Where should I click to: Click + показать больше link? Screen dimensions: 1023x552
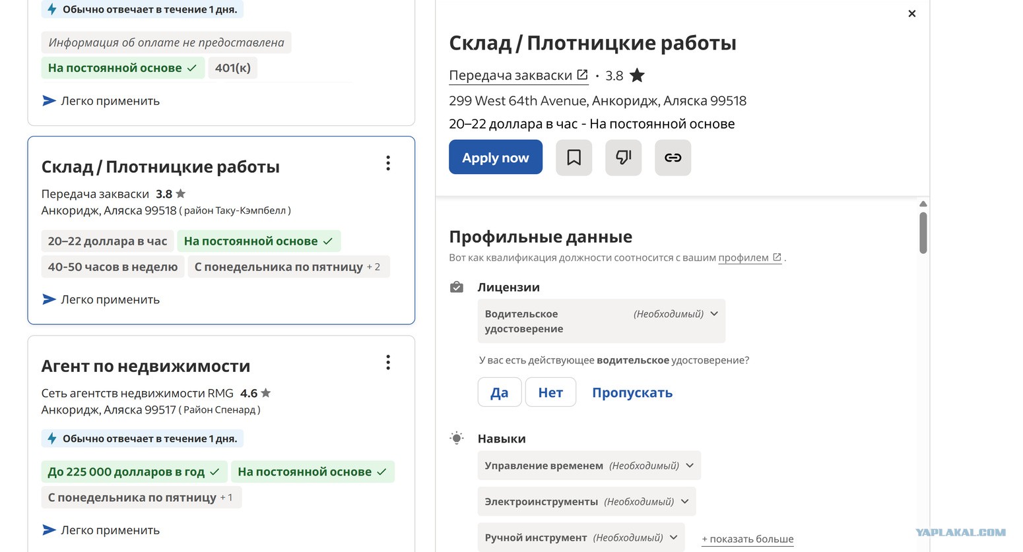[748, 539]
